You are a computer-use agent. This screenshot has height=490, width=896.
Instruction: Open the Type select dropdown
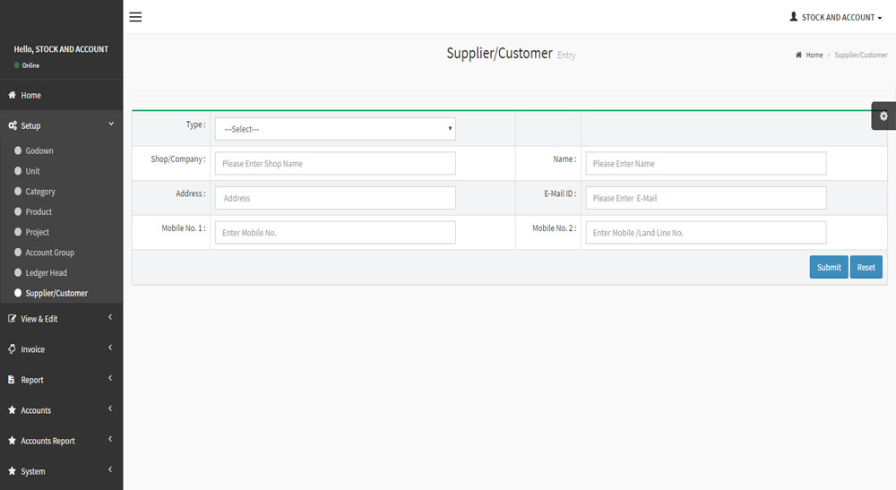pos(335,129)
